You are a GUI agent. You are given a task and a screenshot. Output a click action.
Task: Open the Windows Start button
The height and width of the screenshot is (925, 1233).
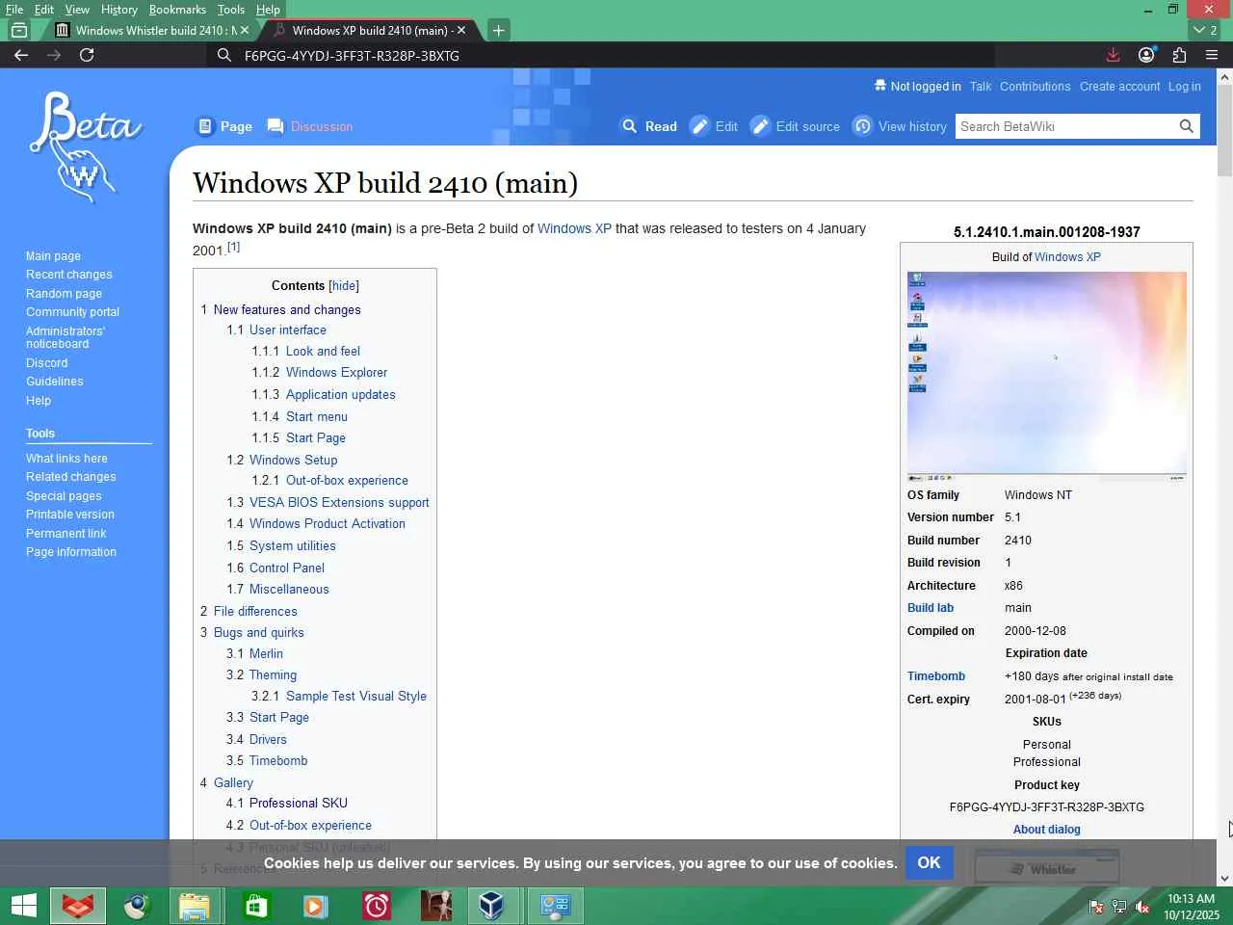(x=23, y=906)
